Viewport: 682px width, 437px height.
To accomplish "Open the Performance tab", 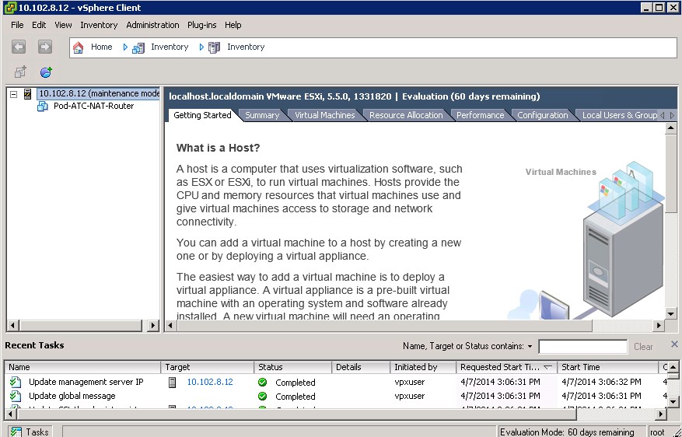I will click(480, 115).
